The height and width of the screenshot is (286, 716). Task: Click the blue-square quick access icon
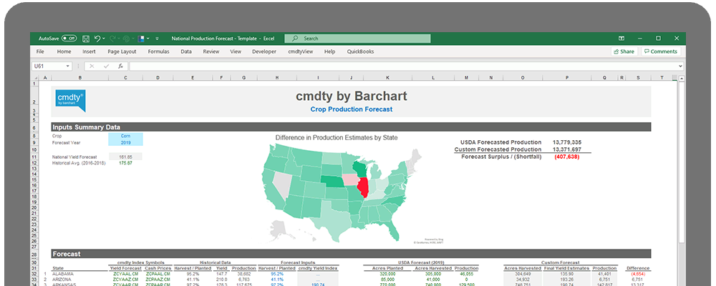pyautogui.click(x=142, y=39)
